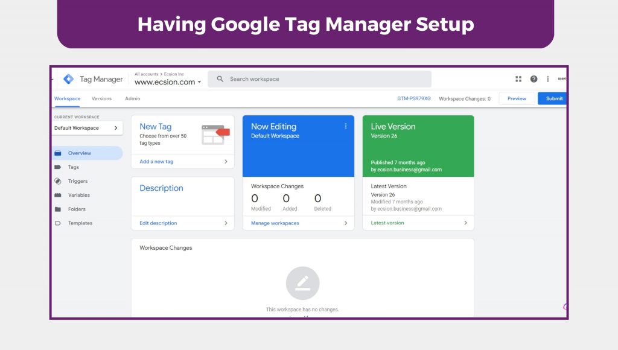The height and width of the screenshot is (350, 618).
Task: Click the Search workspace field
Action: point(320,79)
